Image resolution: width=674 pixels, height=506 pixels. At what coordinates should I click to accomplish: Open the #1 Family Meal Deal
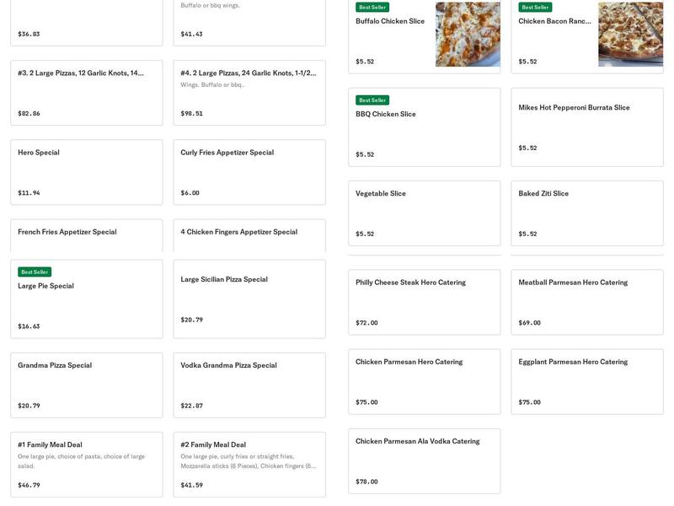86,464
